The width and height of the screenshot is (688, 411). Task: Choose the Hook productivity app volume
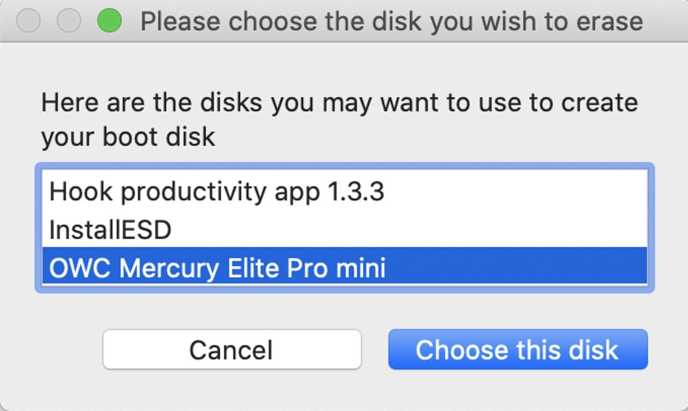coord(217,192)
